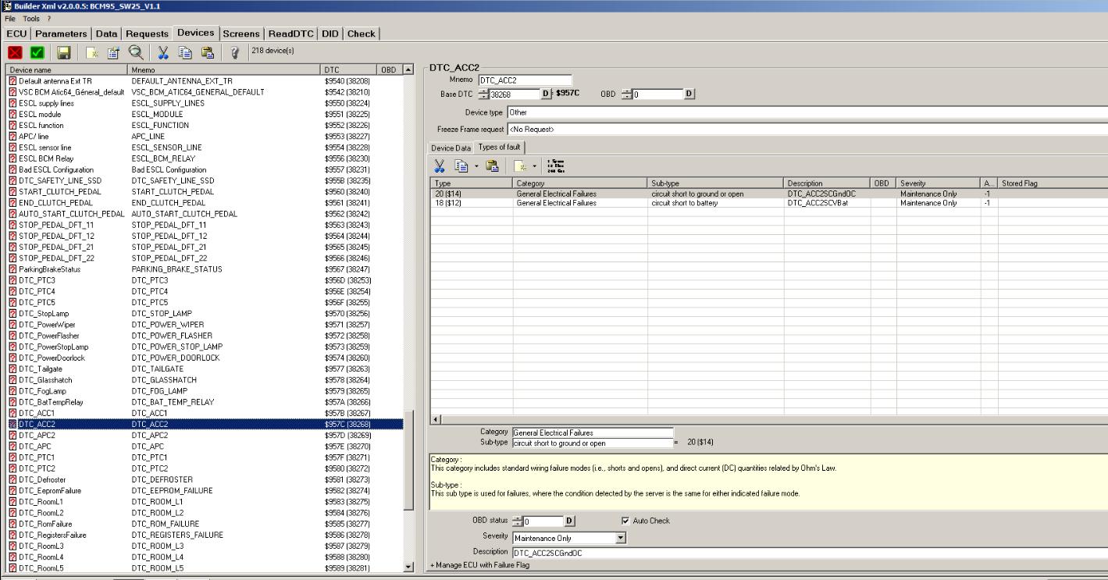Switch to the Parameters tab
The image size is (1108, 580).
pyautogui.click(x=62, y=34)
